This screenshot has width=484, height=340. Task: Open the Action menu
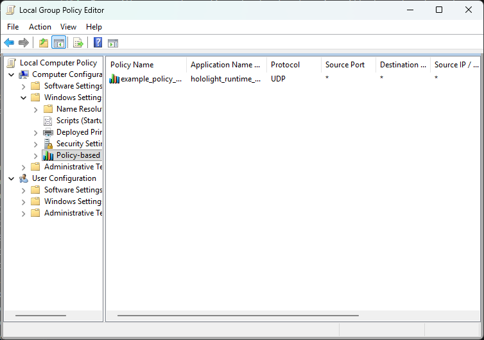point(40,27)
